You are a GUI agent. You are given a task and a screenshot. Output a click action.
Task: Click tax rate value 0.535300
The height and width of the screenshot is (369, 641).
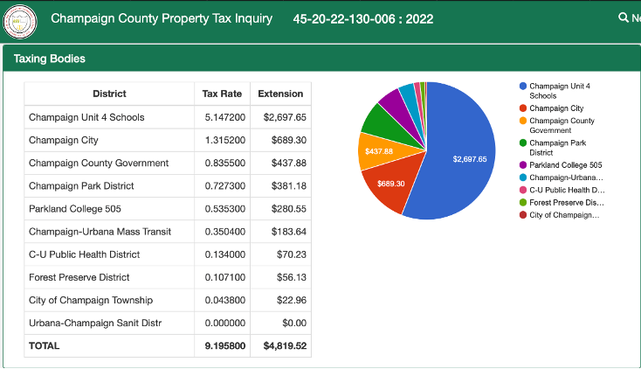[x=224, y=209]
